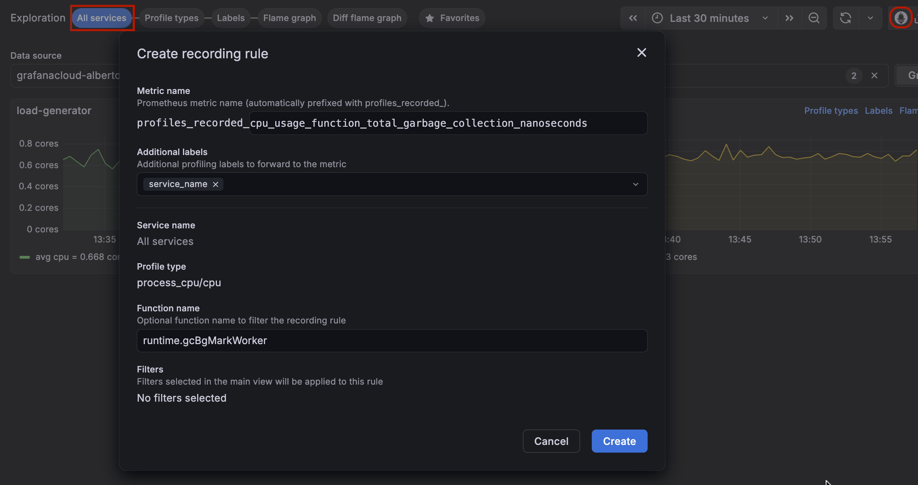Zoom out the time range
The width and height of the screenshot is (918, 485).
pos(814,18)
